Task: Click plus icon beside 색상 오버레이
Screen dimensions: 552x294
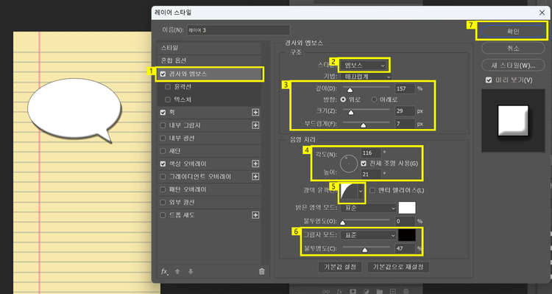Action: [x=255, y=164]
